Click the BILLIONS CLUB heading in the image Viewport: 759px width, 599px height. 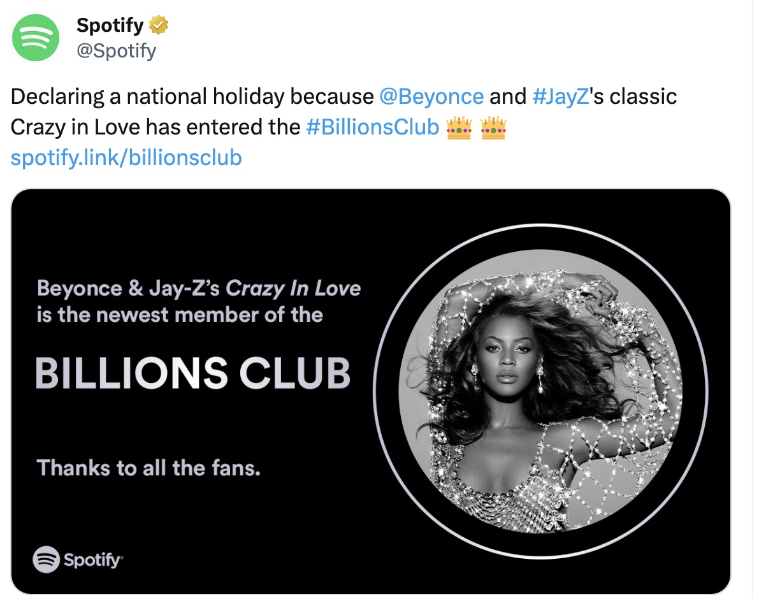point(192,373)
